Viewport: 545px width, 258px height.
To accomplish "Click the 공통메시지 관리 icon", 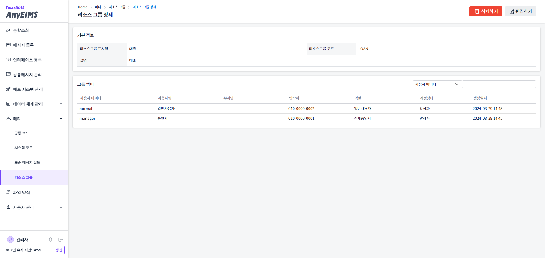I will (x=8, y=75).
